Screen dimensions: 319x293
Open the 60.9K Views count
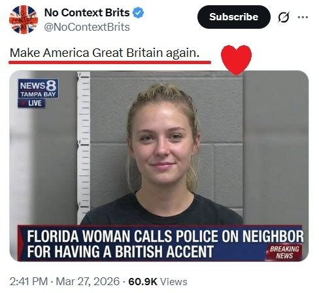tap(158, 281)
